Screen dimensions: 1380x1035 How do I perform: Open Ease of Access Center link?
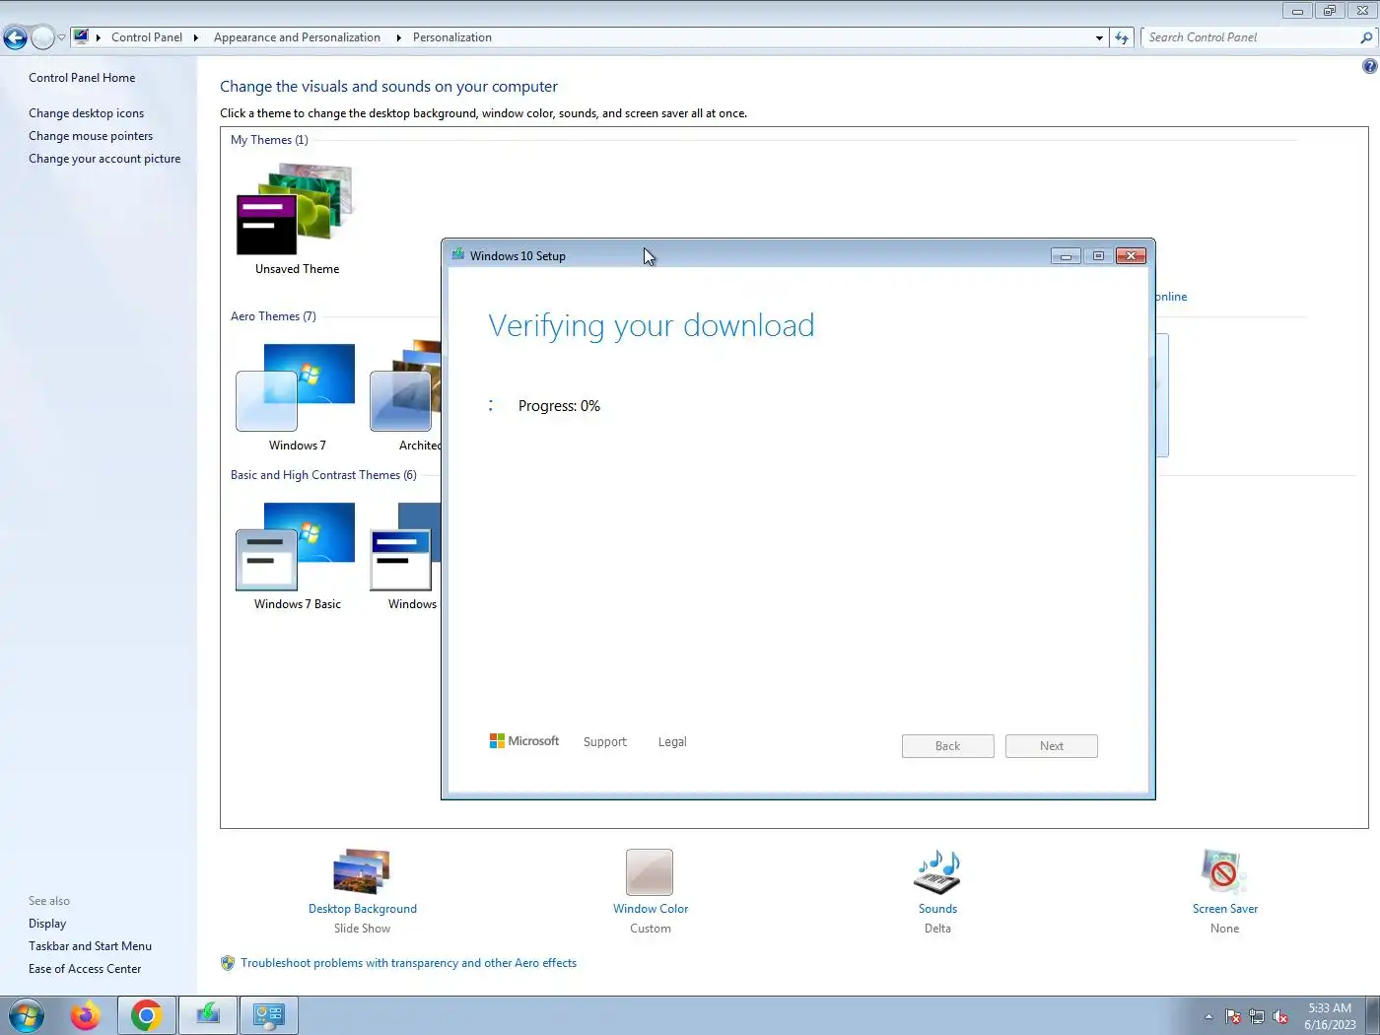coord(85,969)
